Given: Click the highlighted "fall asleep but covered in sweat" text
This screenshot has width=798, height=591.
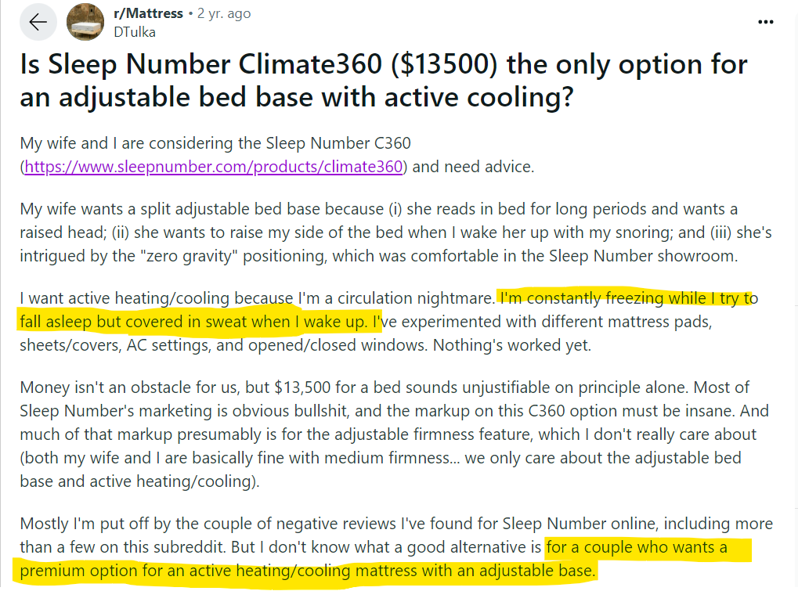Looking at the screenshot, I should click(196, 322).
